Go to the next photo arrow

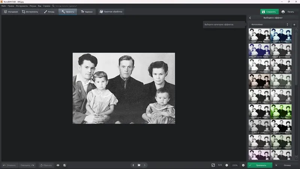point(145,165)
